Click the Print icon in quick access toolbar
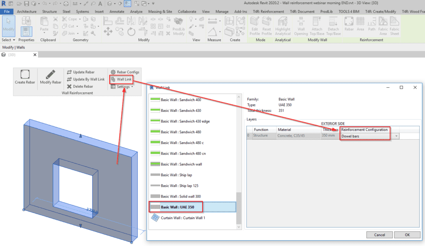Screen dimensions: 425x246 click(66, 3)
